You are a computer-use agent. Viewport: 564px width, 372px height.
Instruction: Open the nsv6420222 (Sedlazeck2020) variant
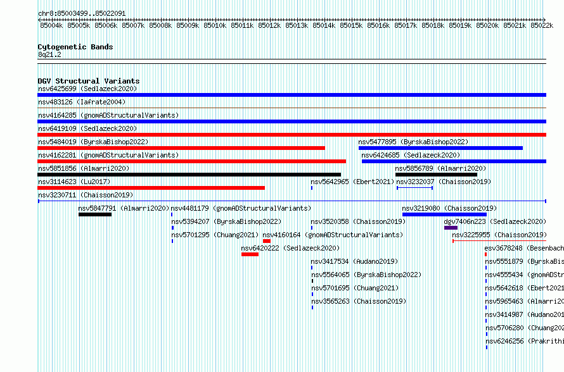coord(290,248)
